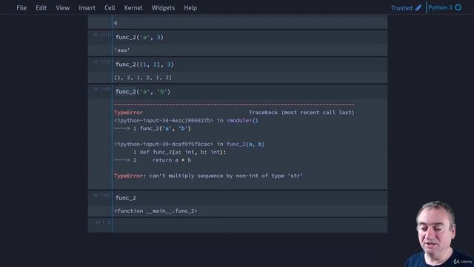Image resolution: width=474 pixels, height=267 pixels.
Task: Open the View menu
Action: [62, 8]
